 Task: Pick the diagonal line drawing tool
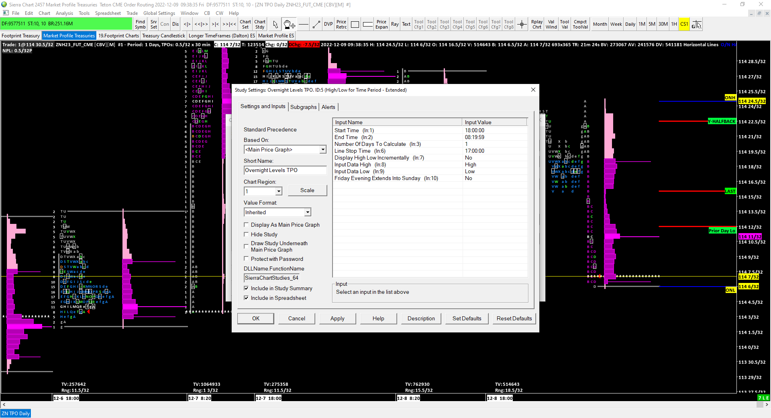(x=316, y=25)
